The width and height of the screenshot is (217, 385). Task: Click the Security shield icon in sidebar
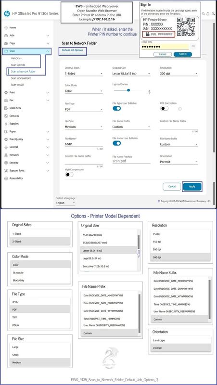pyautogui.click(x=6, y=163)
